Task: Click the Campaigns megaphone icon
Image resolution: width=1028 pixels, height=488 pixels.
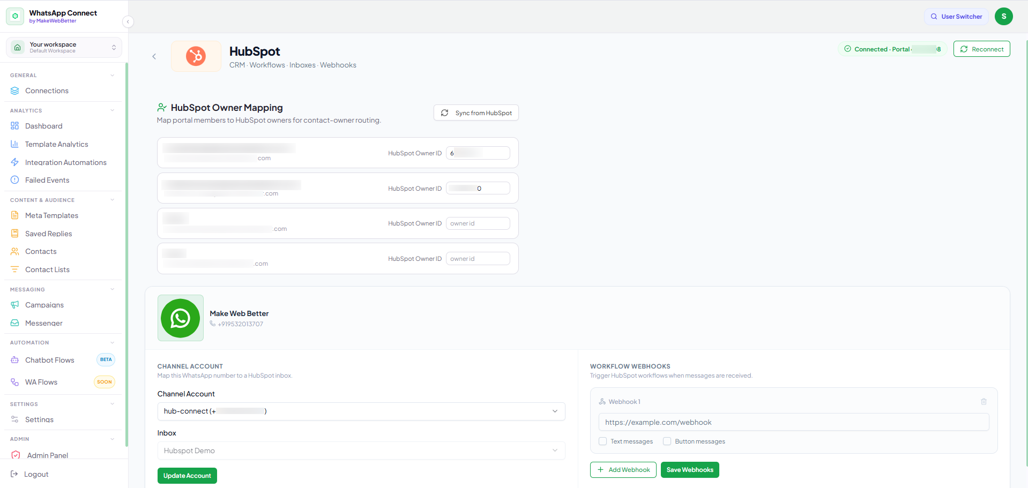Action: (x=15, y=305)
